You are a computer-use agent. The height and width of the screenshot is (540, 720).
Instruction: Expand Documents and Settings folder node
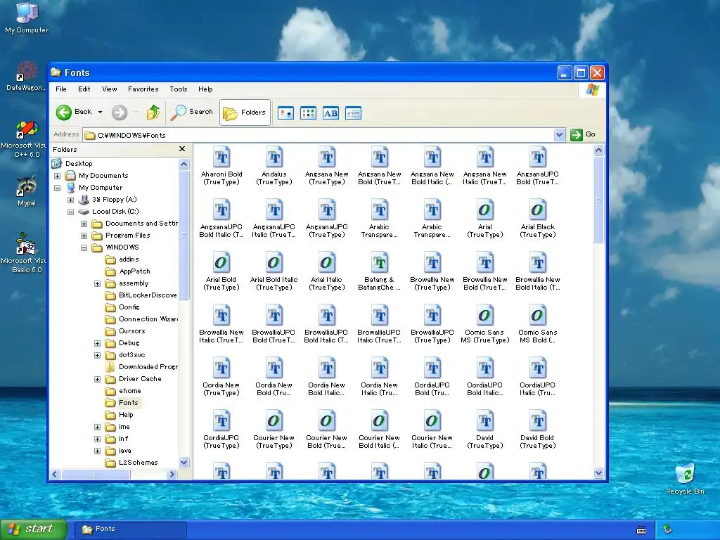84,224
